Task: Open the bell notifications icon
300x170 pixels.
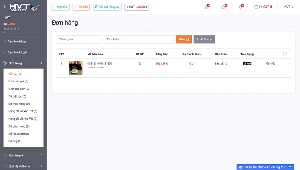Action: coord(241,7)
